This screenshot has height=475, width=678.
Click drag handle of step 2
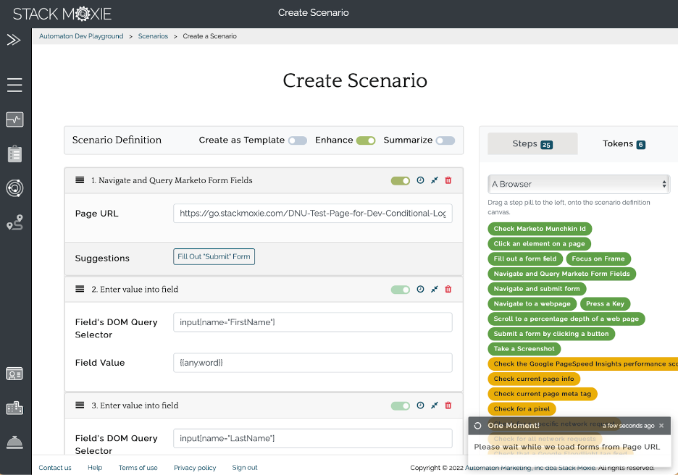80,289
